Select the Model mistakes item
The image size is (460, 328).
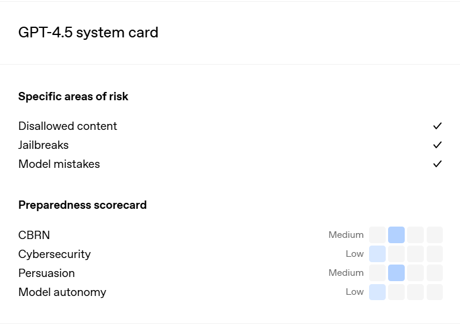coord(59,164)
